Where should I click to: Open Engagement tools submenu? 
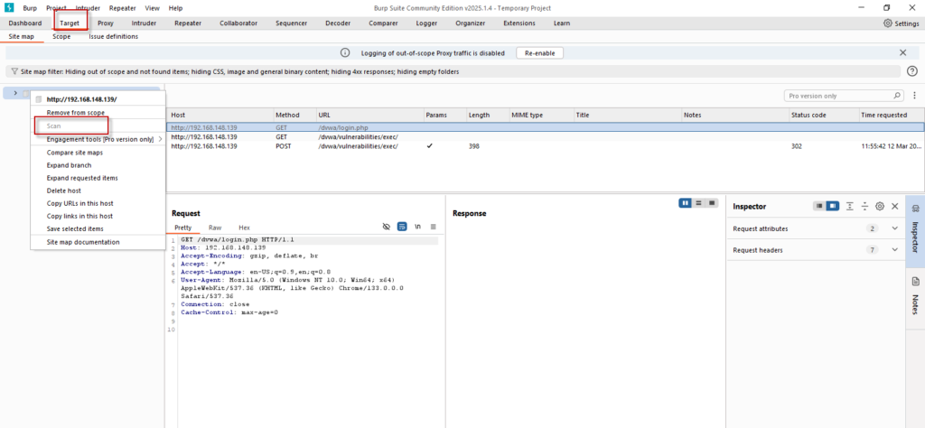[98, 139]
